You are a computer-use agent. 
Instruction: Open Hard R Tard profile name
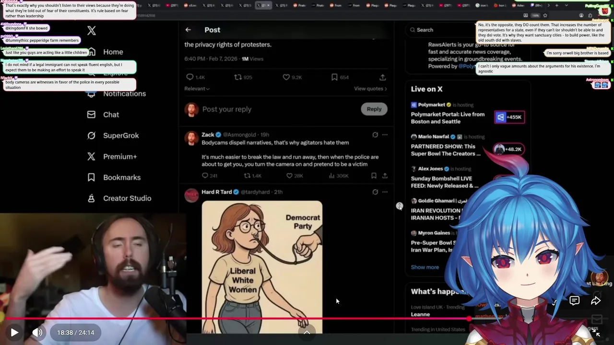pos(216,192)
